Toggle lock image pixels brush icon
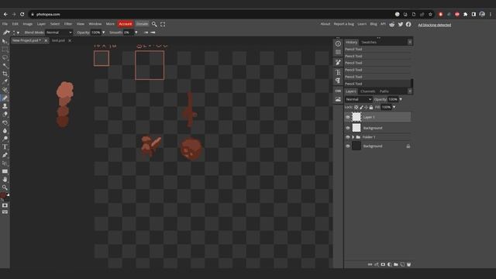496x279 pixels. pos(361,107)
